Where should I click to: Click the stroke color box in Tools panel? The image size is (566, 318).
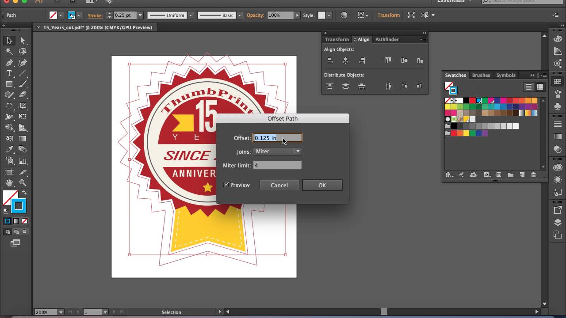pyautogui.click(x=19, y=206)
